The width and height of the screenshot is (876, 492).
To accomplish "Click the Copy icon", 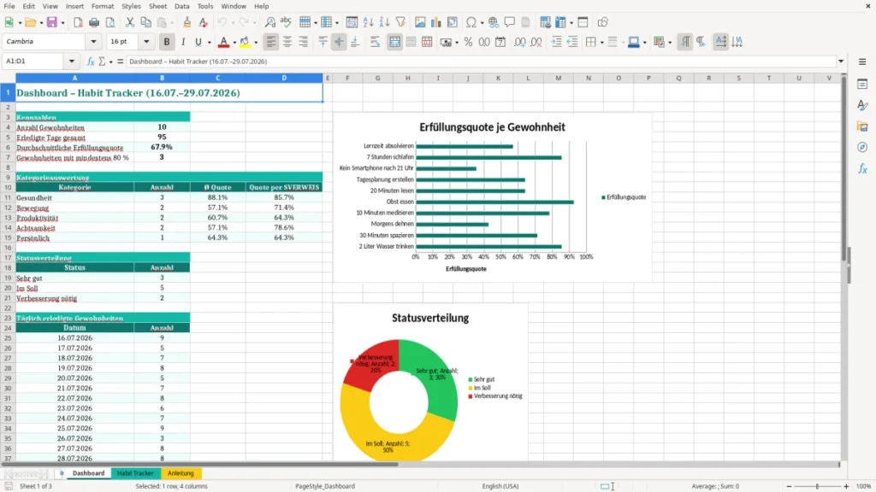I will 145,22.
